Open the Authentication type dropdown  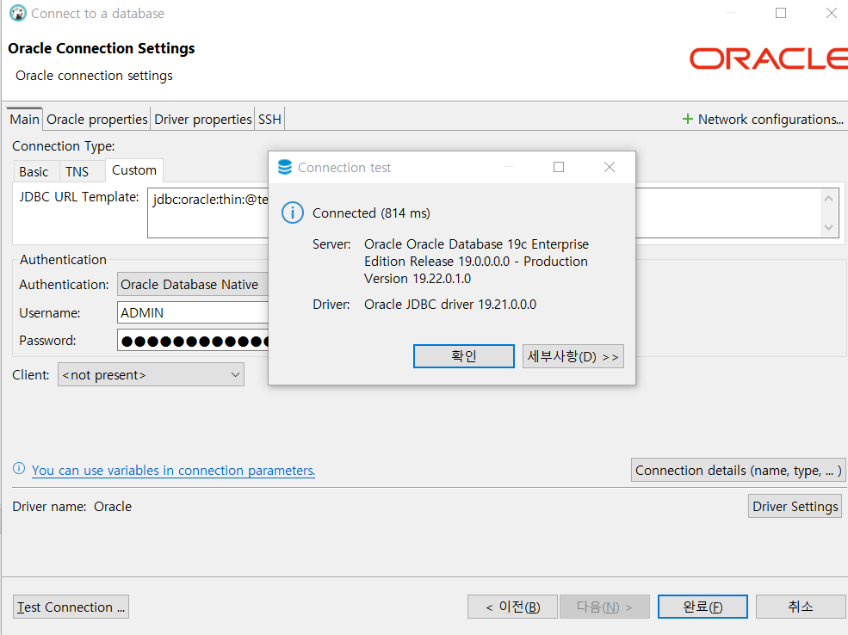(193, 284)
